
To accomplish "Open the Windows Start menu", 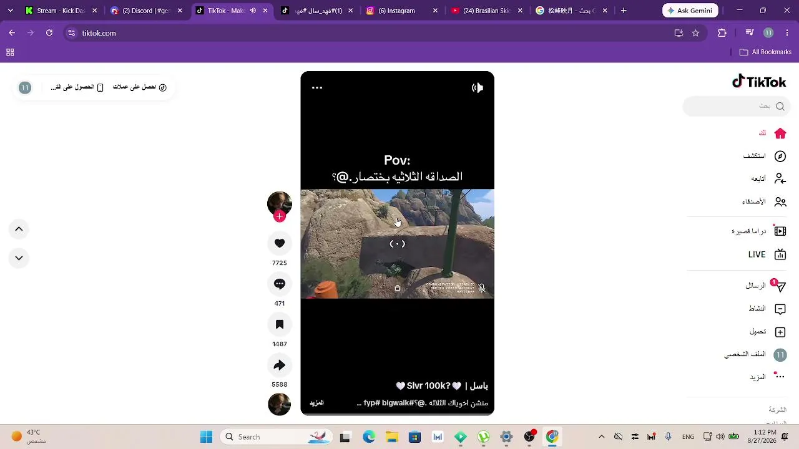I will [x=206, y=437].
